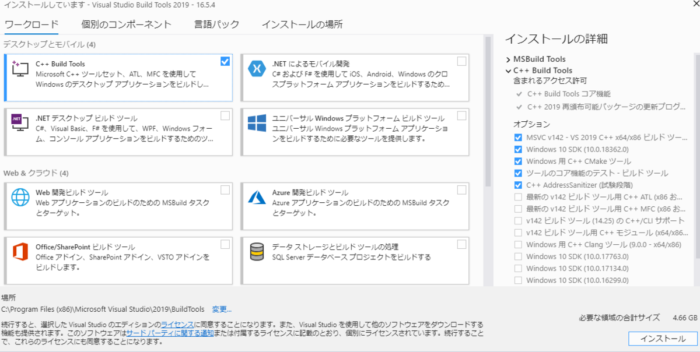
Task: Click the Web & クラウド (4) section heading
Action: (36, 173)
